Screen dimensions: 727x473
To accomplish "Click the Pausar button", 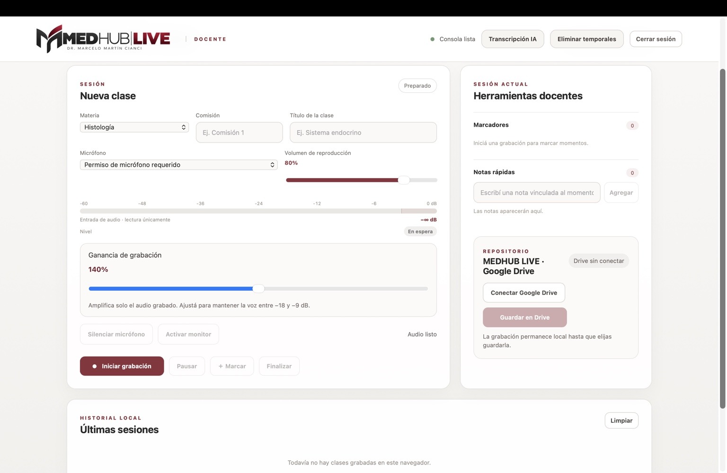I will (x=187, y=366).
